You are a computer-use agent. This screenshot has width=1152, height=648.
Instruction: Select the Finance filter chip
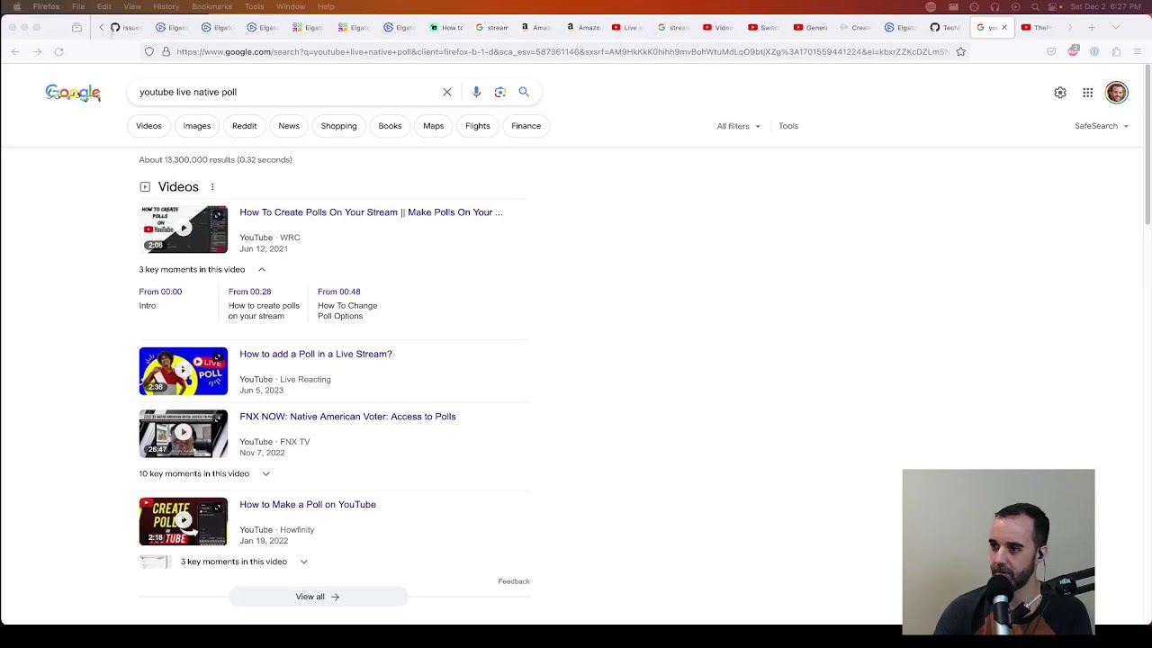(526, 126)
